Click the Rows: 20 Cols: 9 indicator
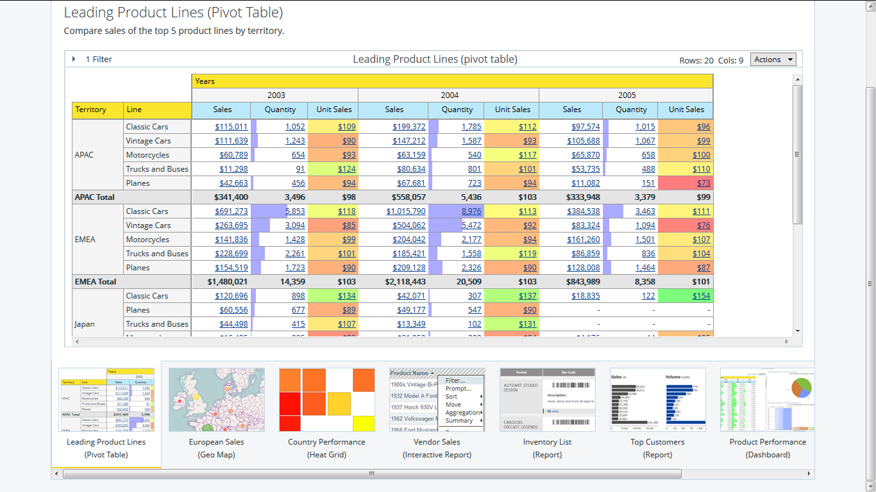 click(711, 60)
